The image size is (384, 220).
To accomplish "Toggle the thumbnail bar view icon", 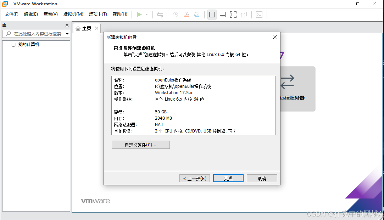I will [223, 15].
